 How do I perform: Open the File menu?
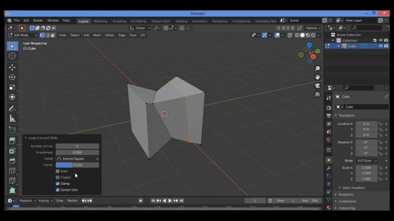[17, 20]
